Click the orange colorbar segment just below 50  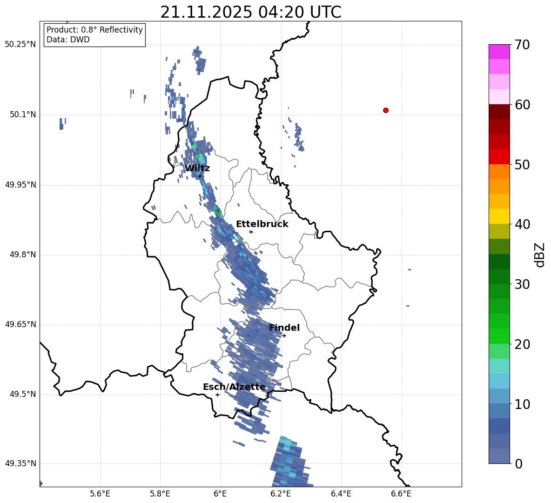tap(499, 172)
